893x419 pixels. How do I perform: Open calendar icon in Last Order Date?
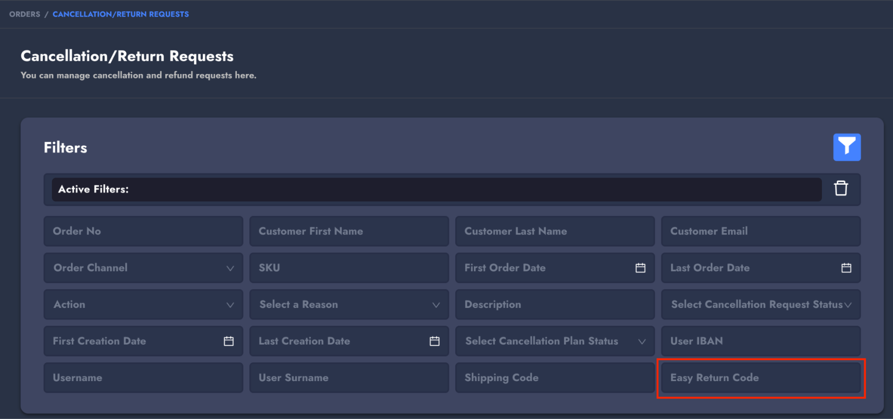click(846, 268)
